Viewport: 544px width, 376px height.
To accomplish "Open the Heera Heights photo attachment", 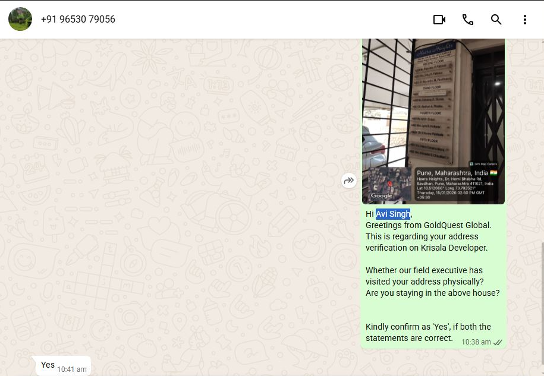I will coord(433,121).
